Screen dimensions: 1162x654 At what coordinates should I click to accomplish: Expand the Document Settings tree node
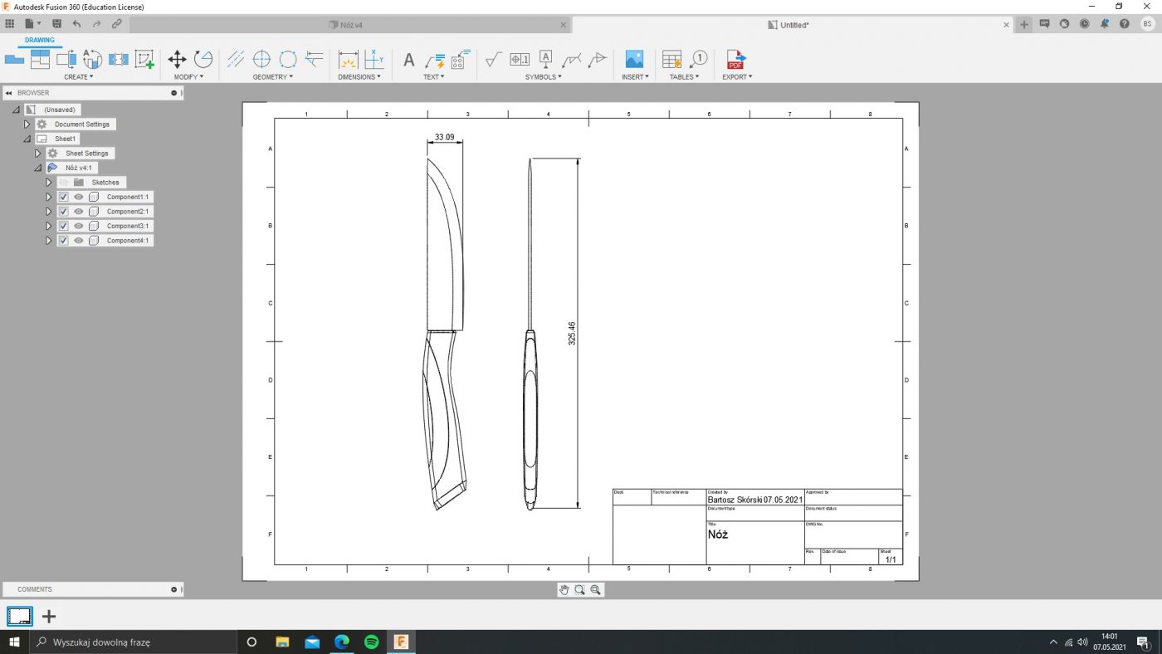(27, 124)
